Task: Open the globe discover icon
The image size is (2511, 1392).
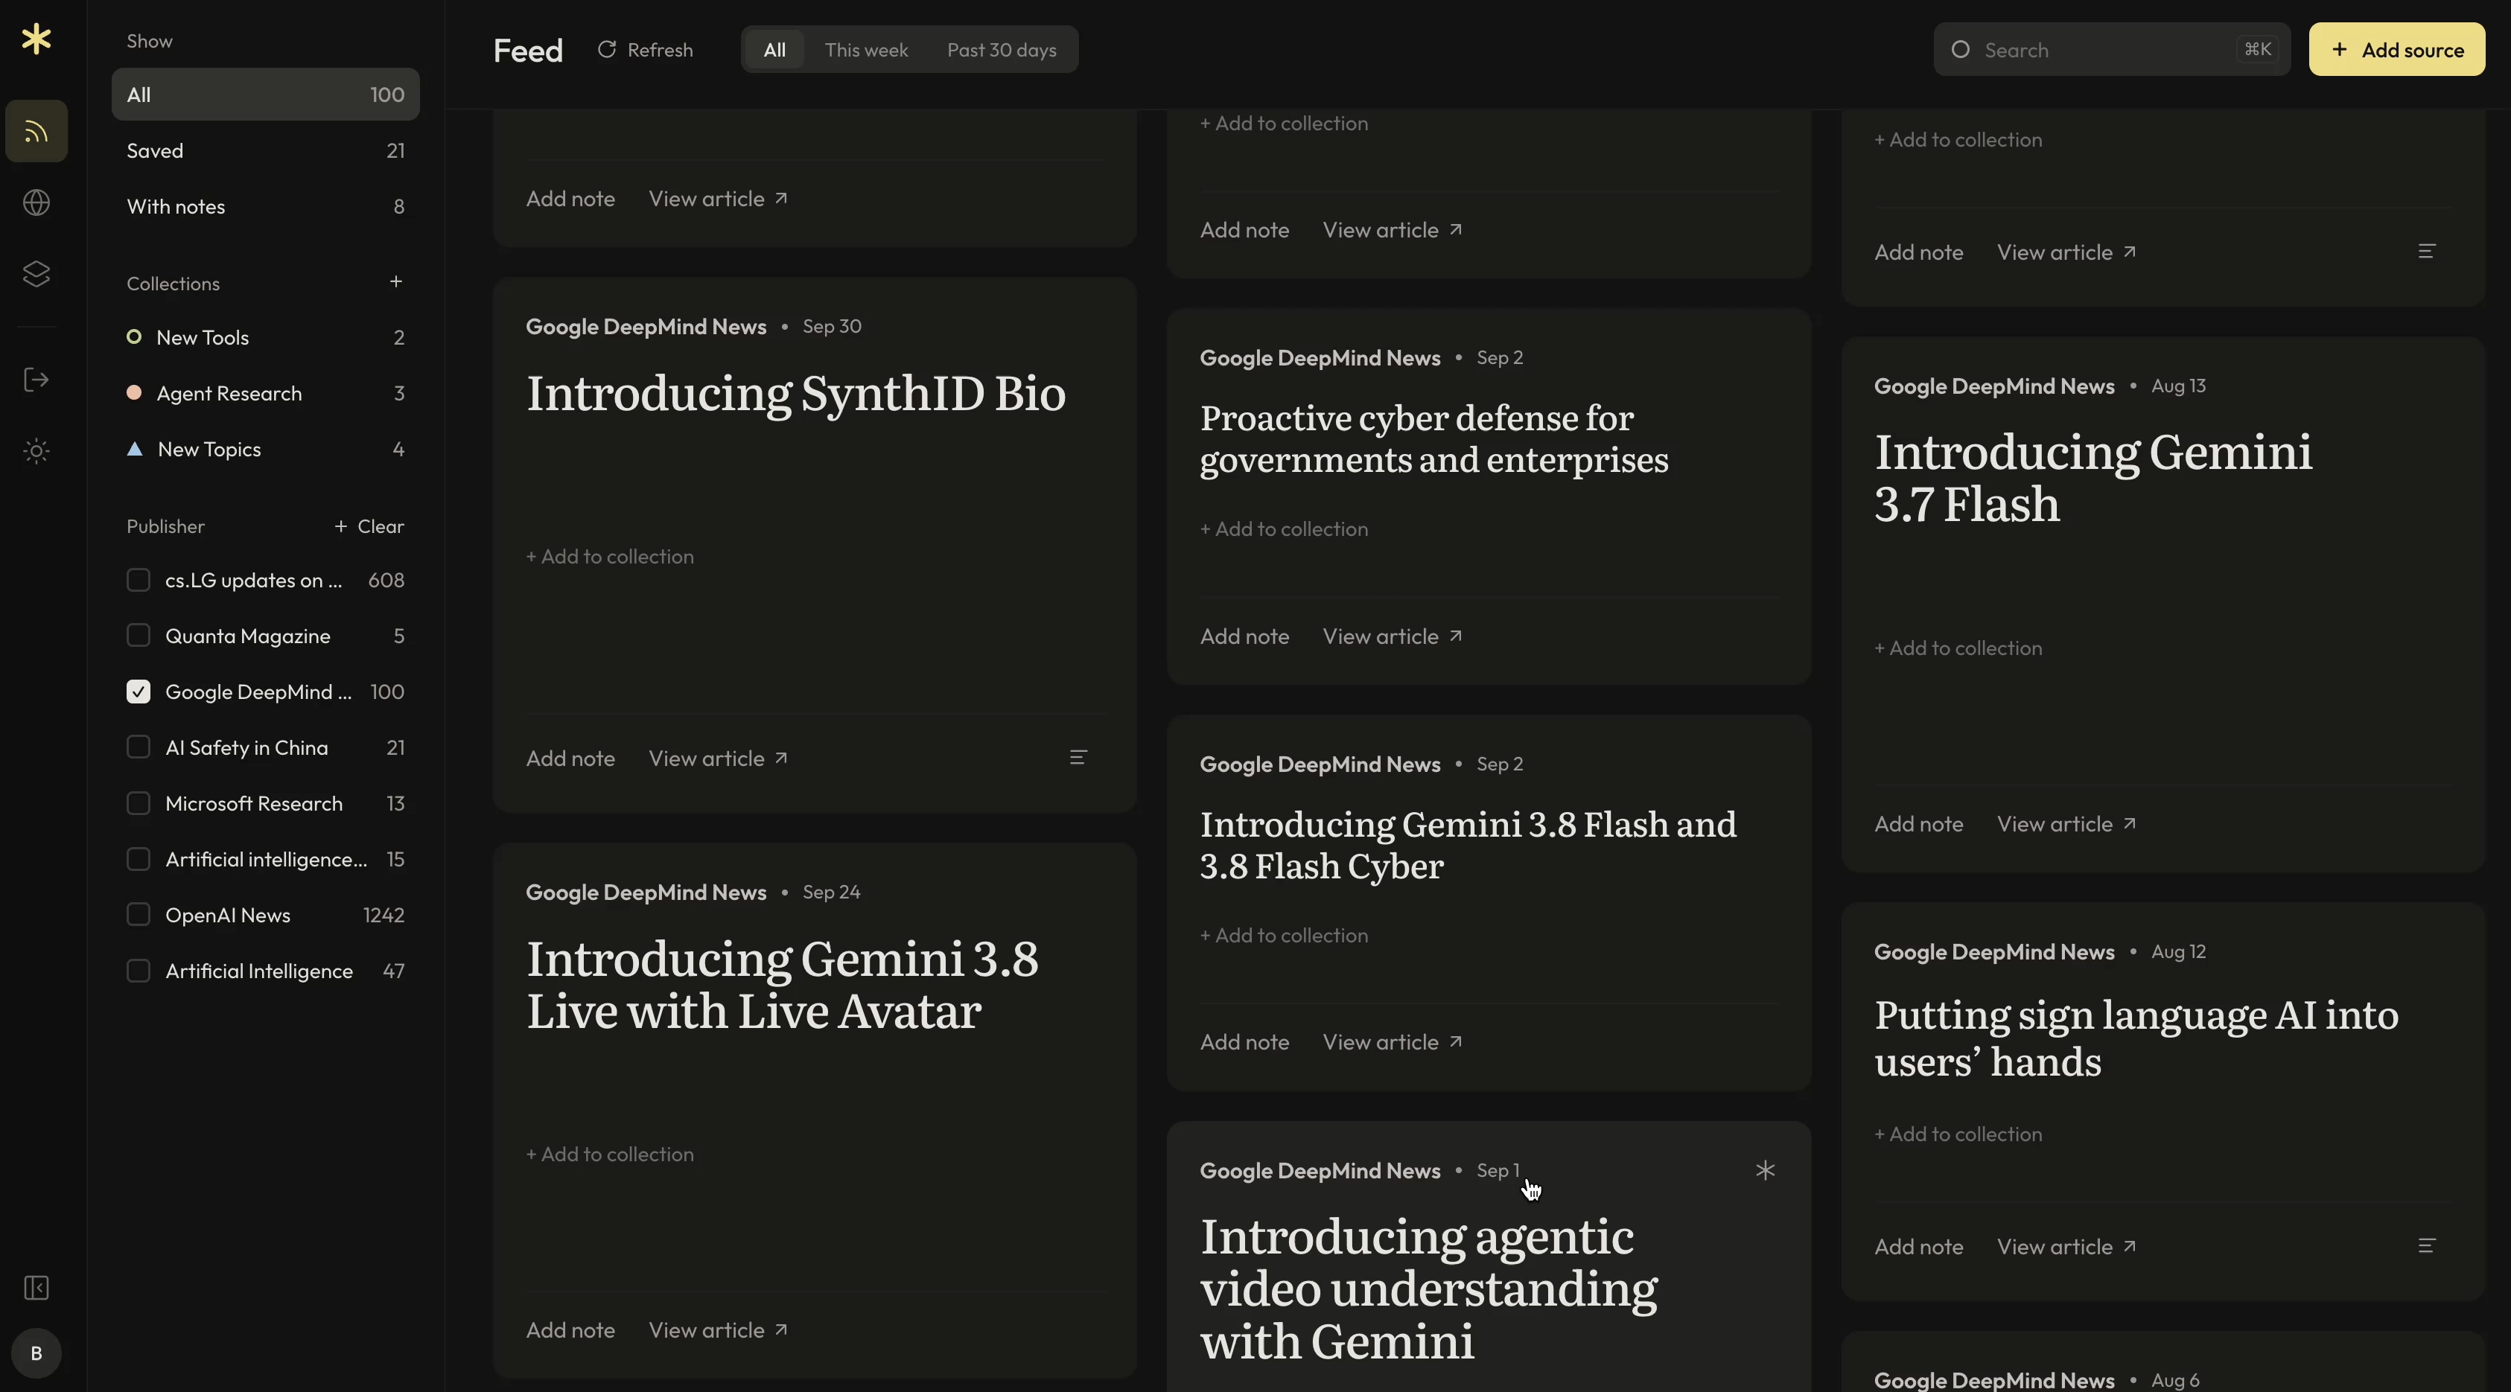Action: pos(36,202)
